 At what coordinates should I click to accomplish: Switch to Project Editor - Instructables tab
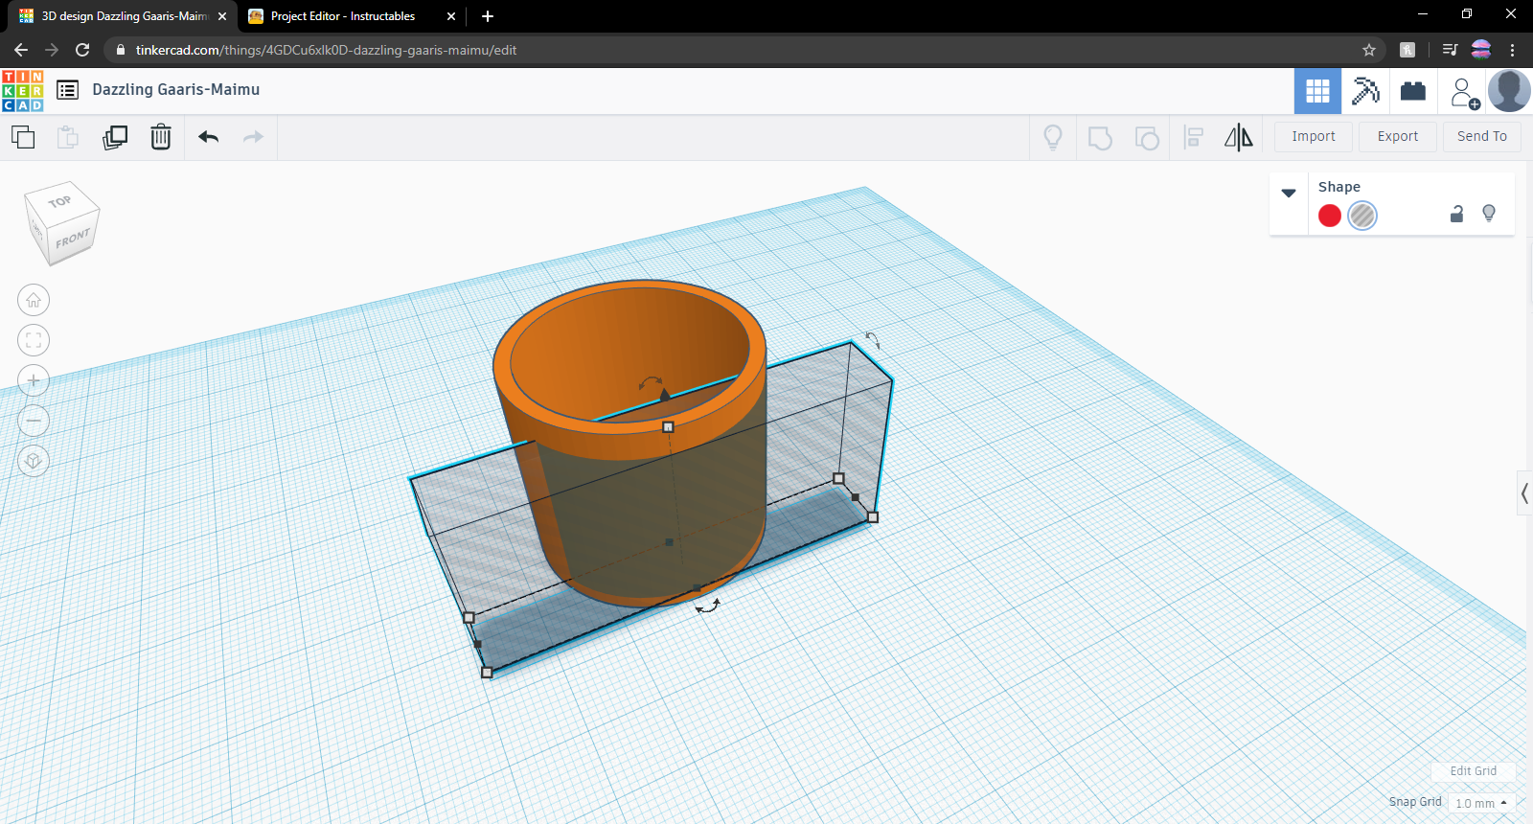(x=343, y=16)
